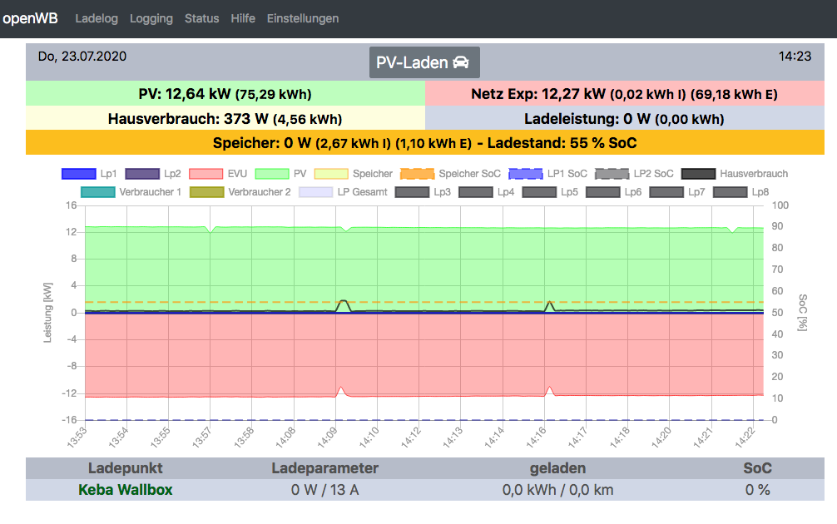The height and width of the screenshot is (524, 837).
Task: Show the LP Gesamt legend series
Action: point(316,192)
